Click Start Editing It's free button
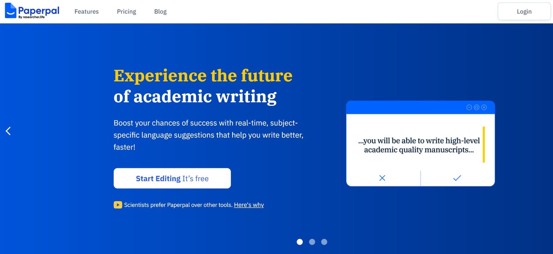 pyautogui.click(x=172, y=179)
